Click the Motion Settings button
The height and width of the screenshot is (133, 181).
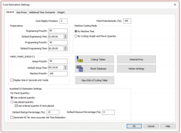coord(136,69)
